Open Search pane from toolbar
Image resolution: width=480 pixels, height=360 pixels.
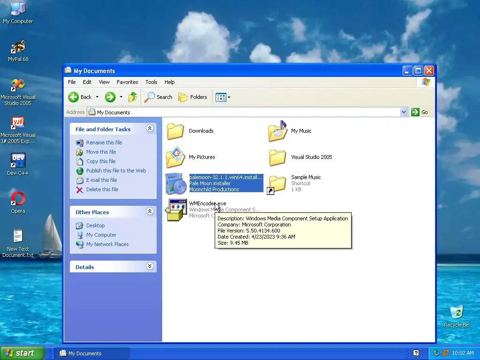click(158, 97)
